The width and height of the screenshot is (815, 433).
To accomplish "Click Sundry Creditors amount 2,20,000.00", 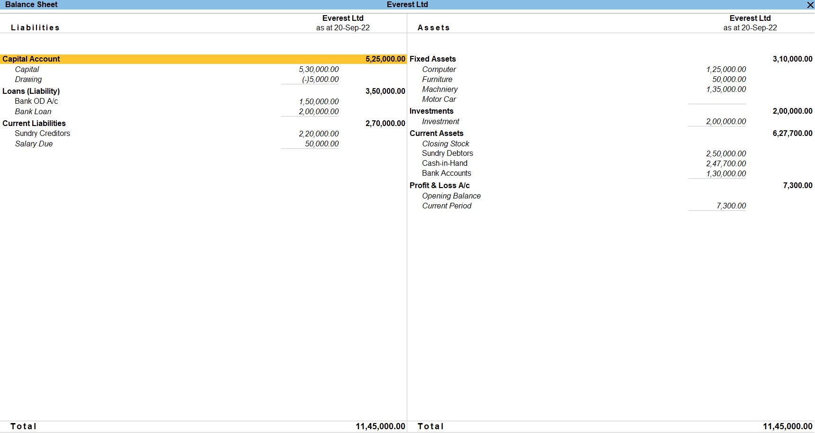I will 319,134.
